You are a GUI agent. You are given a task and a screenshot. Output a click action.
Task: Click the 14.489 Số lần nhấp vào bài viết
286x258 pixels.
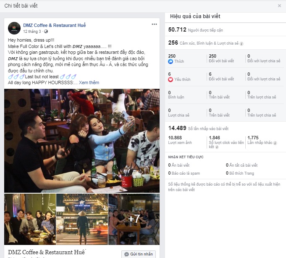[x=198, y=128]
